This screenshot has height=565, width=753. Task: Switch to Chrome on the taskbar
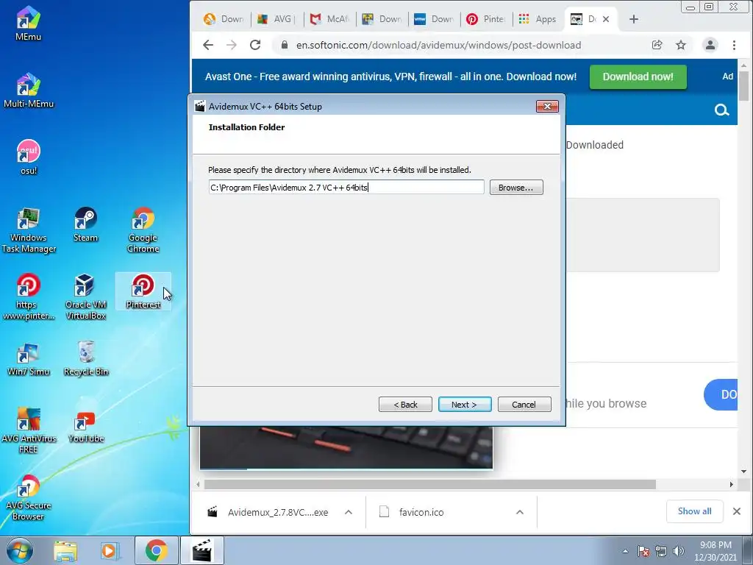[x=156, y=550]
